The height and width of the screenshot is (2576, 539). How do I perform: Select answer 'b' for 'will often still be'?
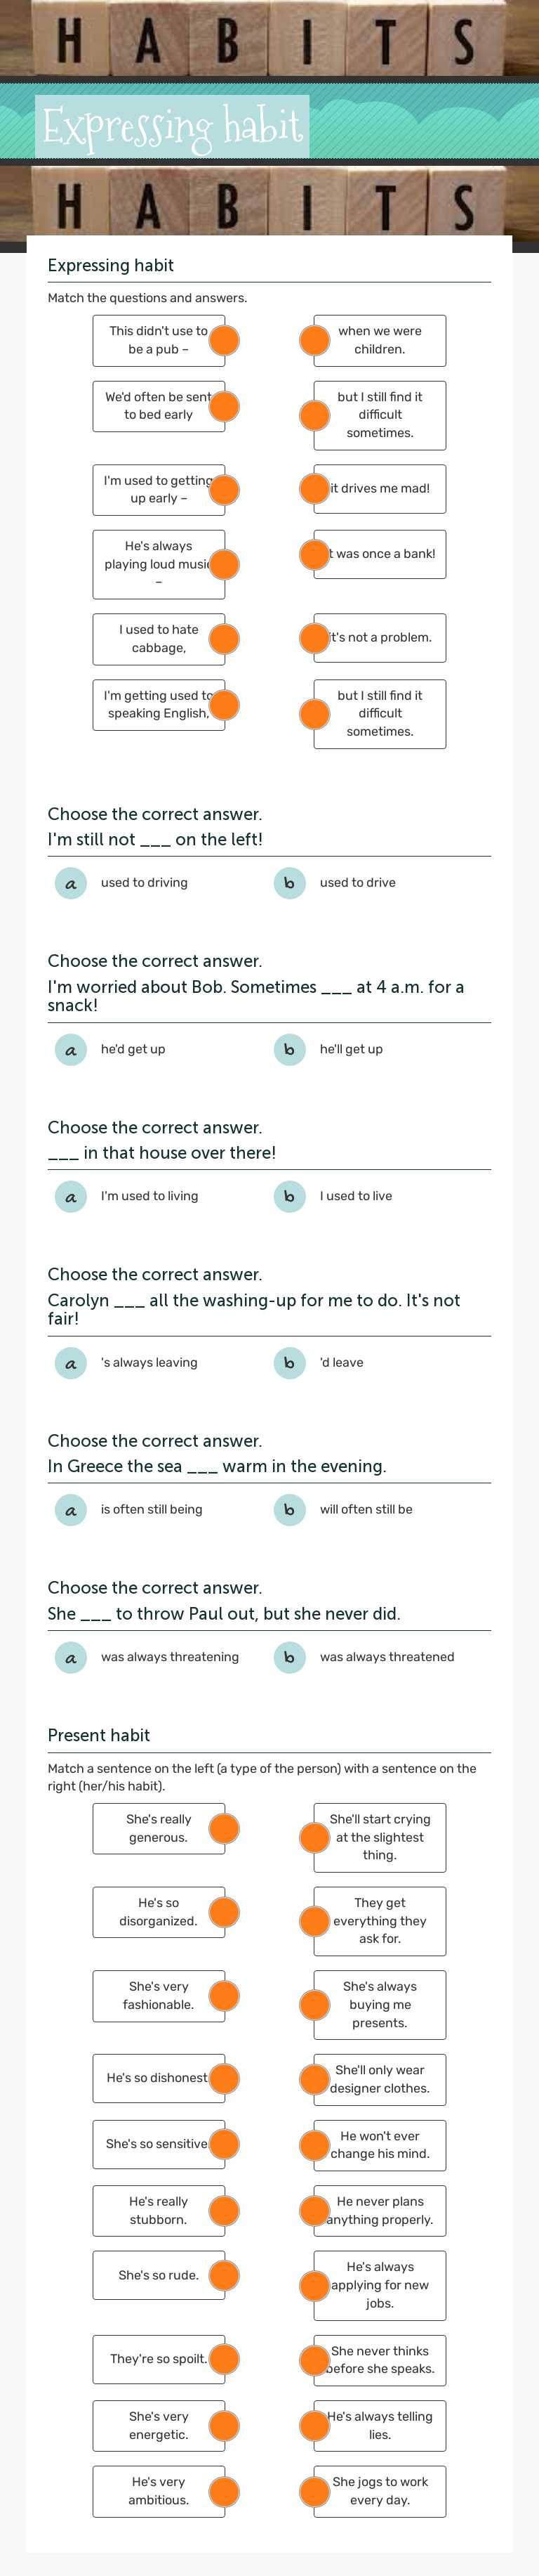tap(288, 1509)
